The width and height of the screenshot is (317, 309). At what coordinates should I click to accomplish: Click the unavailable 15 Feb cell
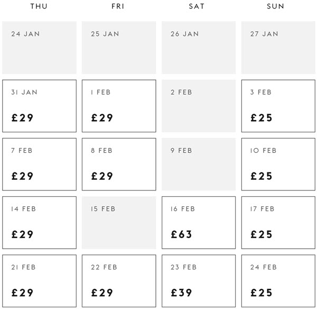119,223
